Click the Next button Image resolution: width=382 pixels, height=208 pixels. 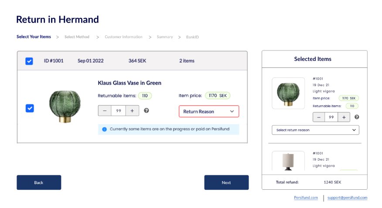click(226, 182)
